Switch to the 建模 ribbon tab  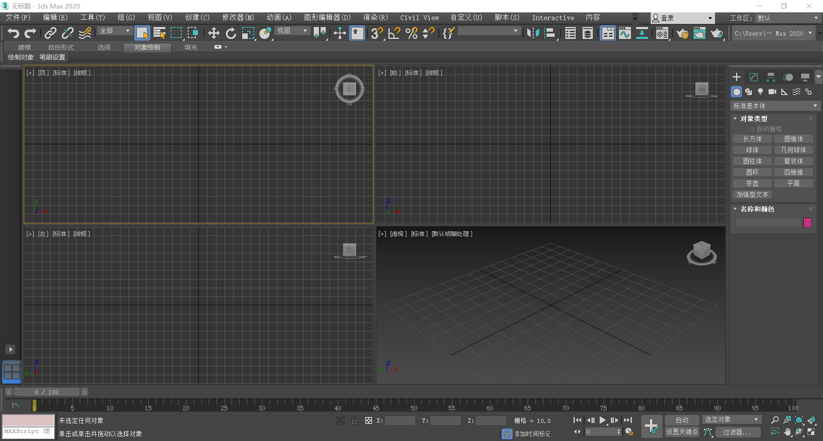coord(24,47)
